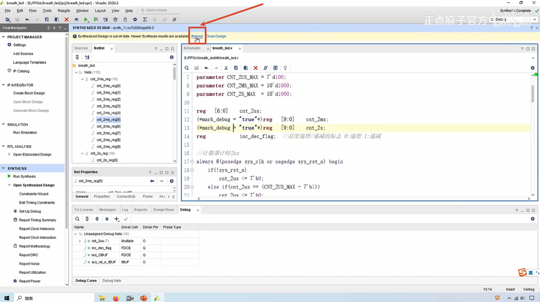This screenshot has height=302, width=540.
Task: Click the Windows Start button
Action: pyautogui.click(x=7, y=298)
